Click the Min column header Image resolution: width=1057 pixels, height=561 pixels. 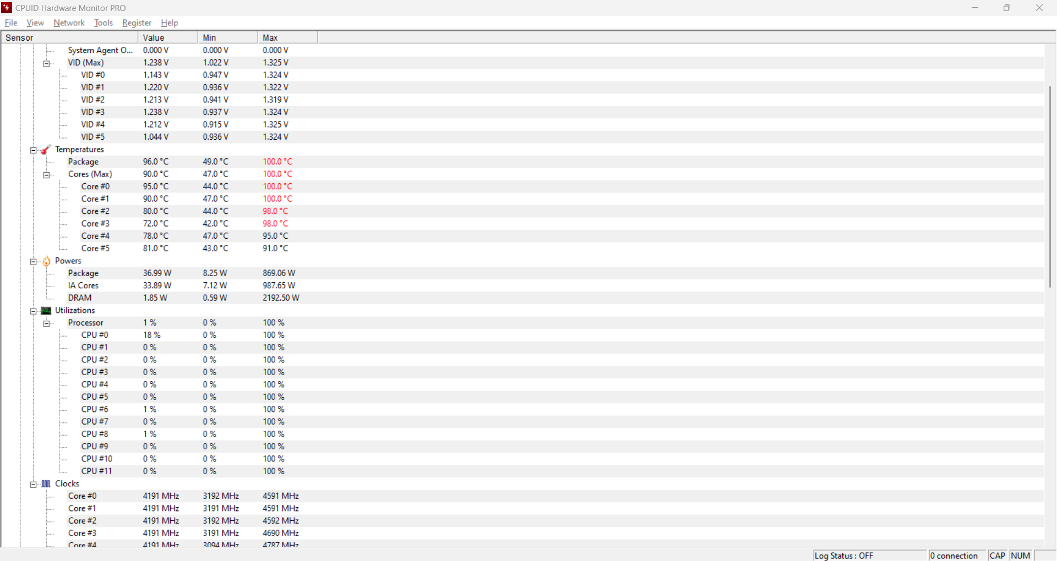pos(228,37)
